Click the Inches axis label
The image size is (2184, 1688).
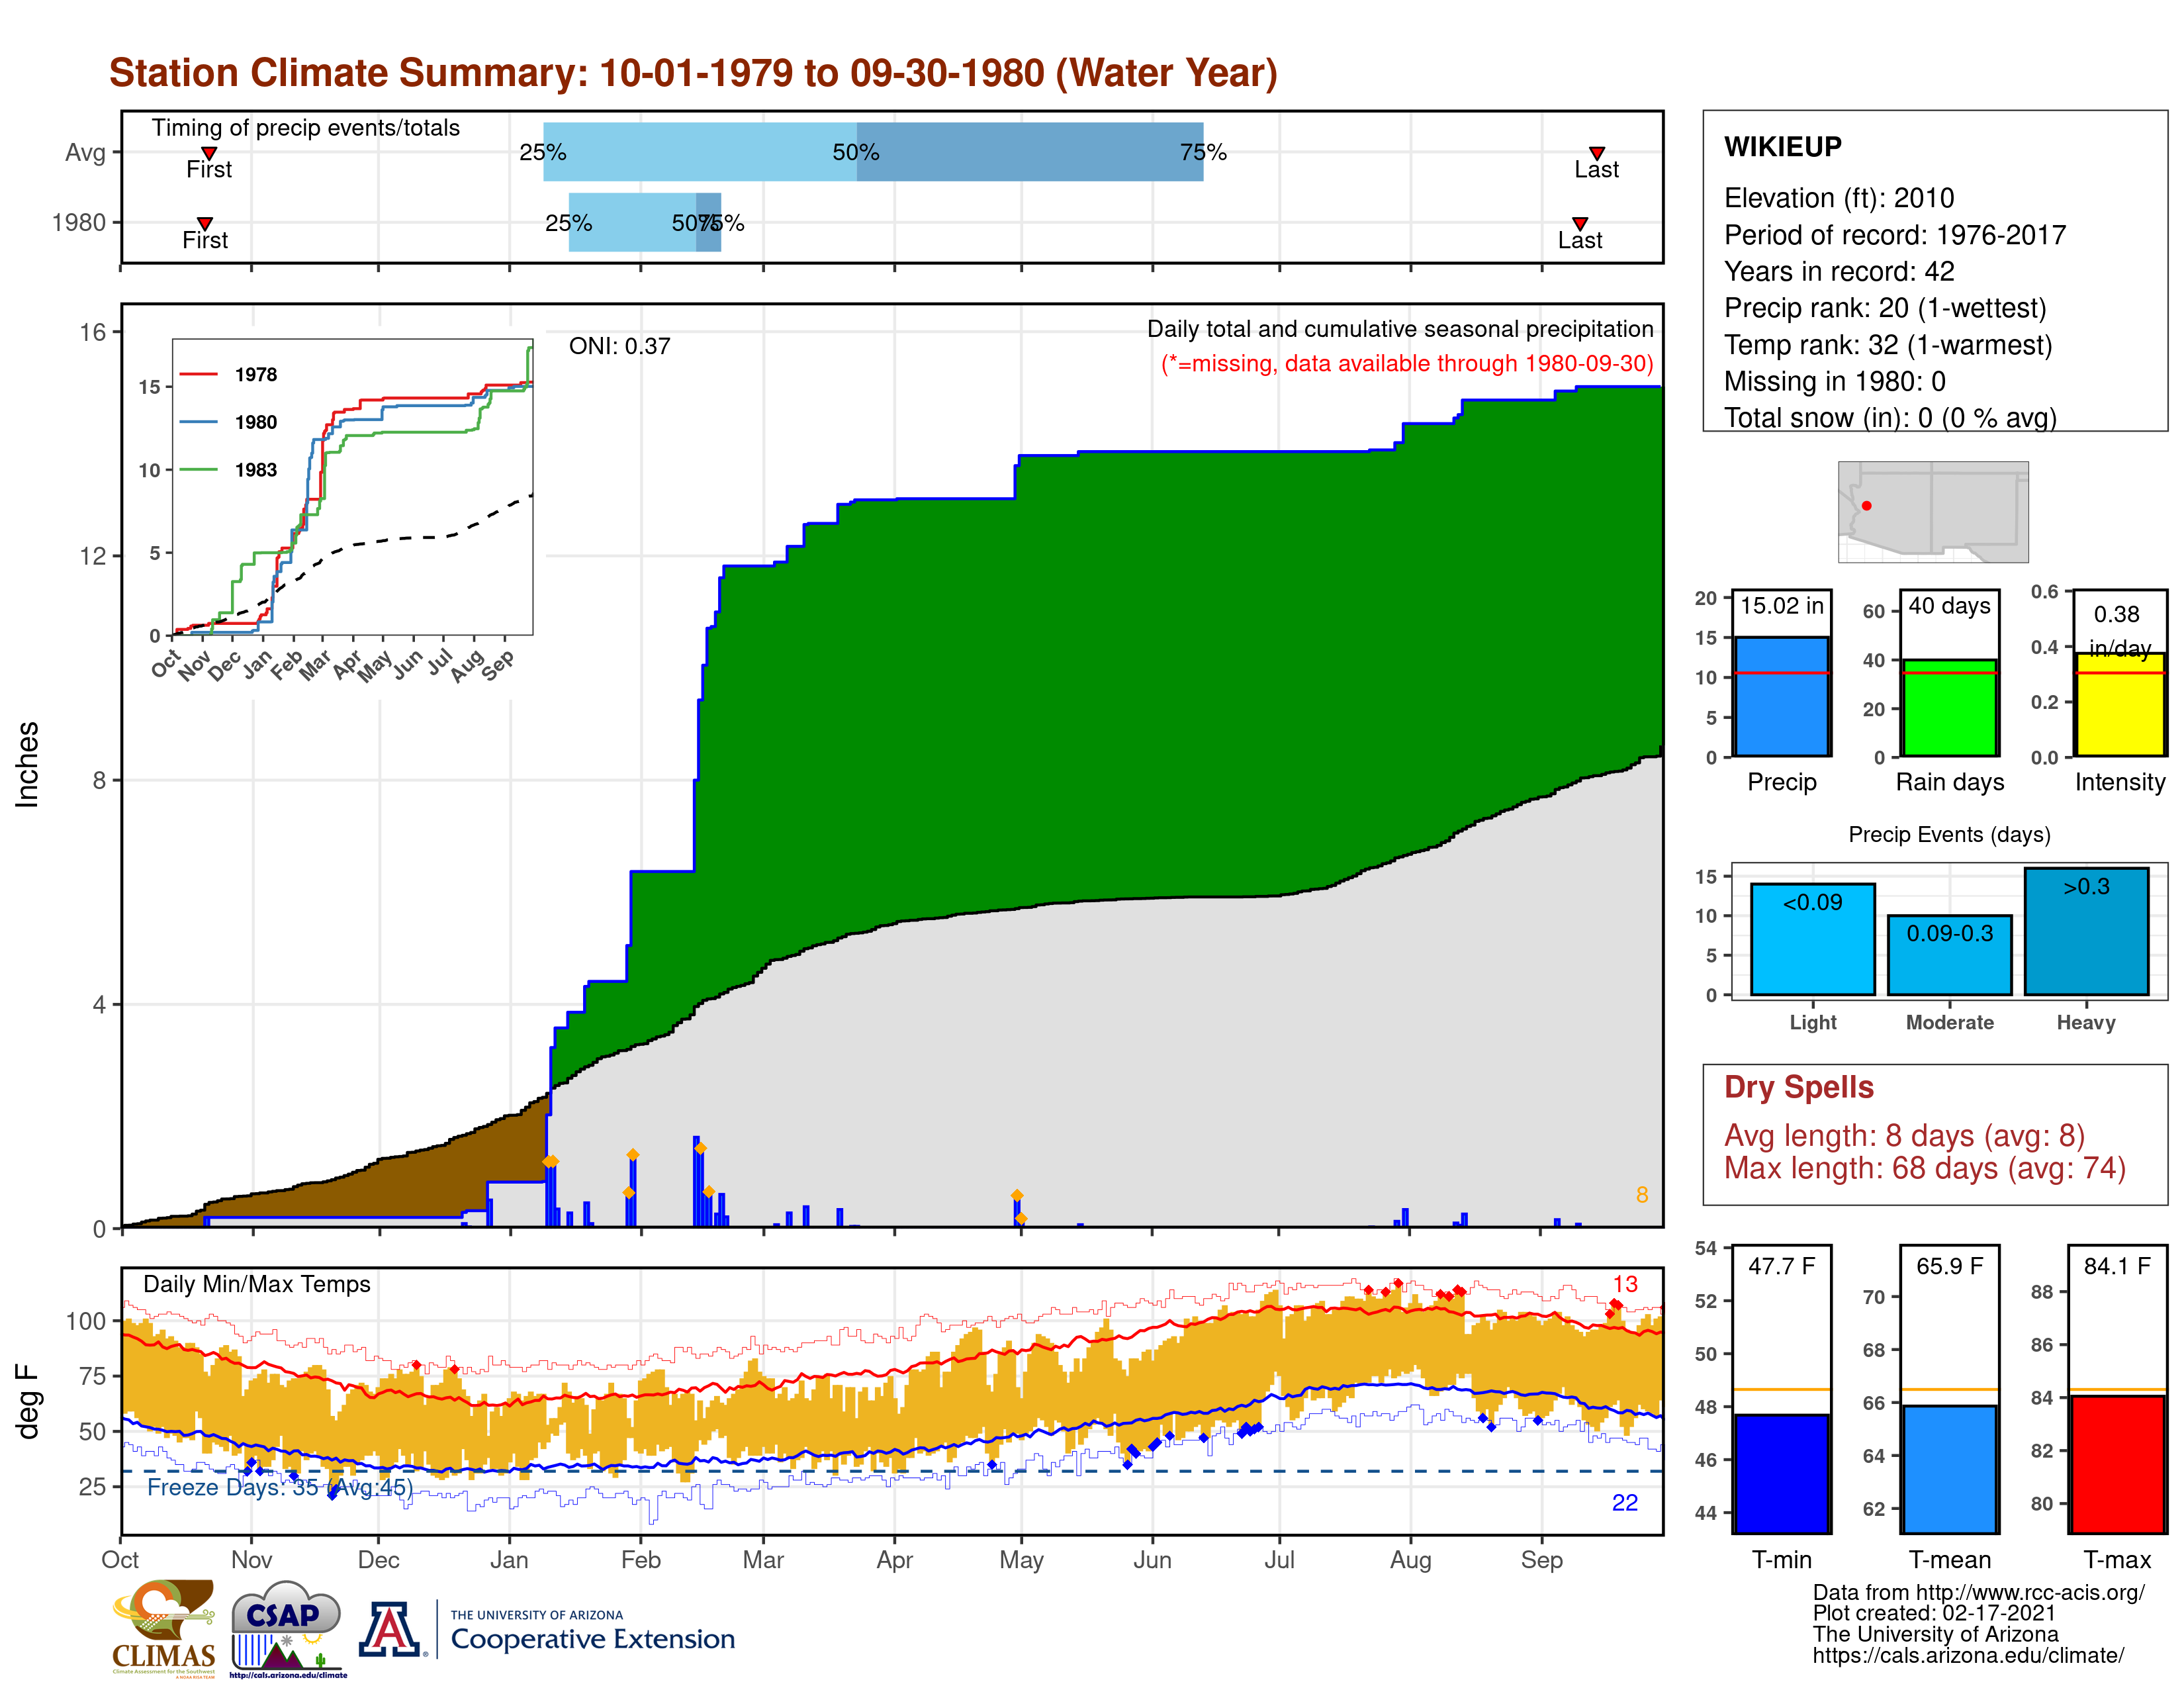[x=27, y=764]
